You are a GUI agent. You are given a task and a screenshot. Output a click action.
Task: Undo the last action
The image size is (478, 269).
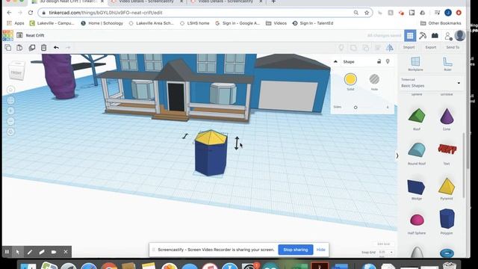pos(56,48)
